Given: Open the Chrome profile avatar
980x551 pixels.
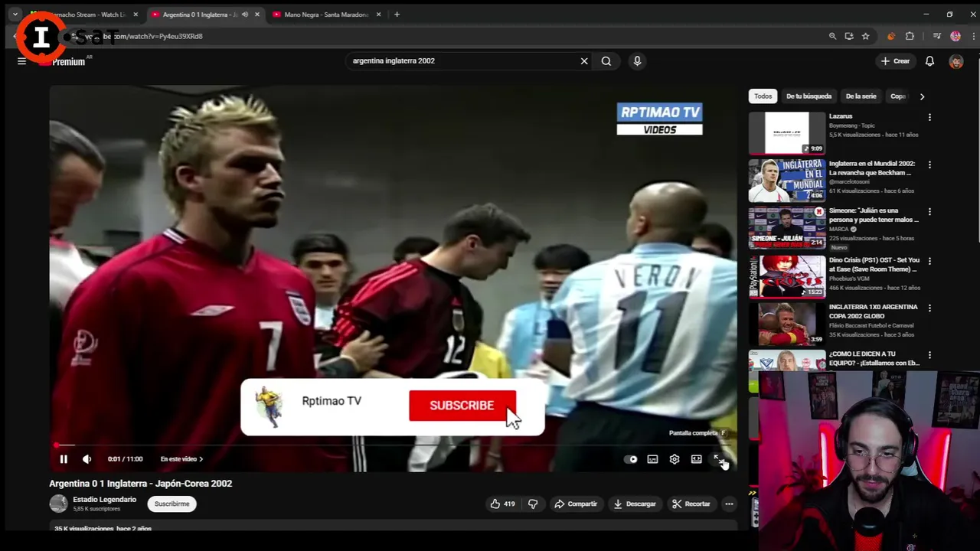Looking at the screenshot, I should click(x=955, y=36).
